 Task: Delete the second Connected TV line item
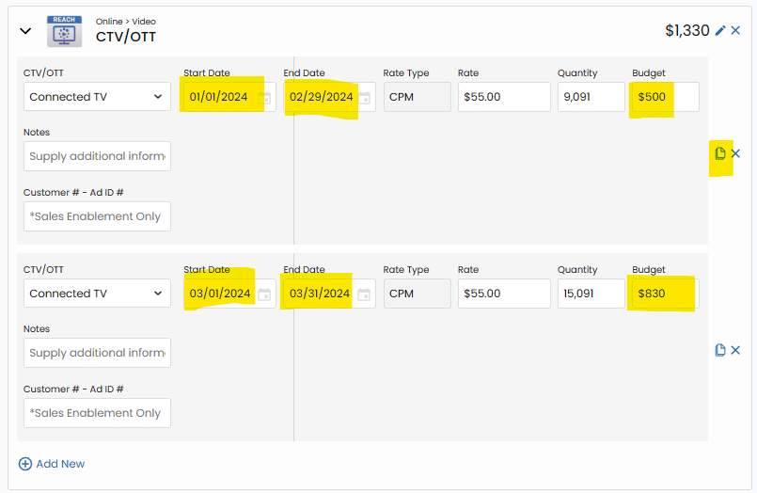point(735,350)
